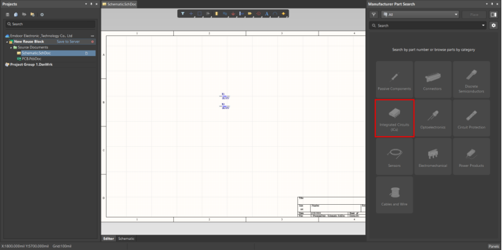502x250 pixels.
Task: Open the Sensors category tile
Action: point(395,156)
